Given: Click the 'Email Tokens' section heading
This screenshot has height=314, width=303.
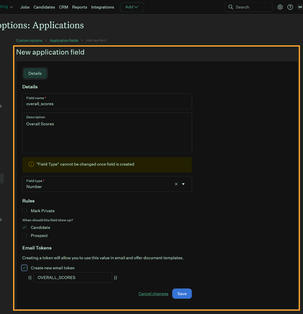Looking at the screenshot, I should pos(37,248).
